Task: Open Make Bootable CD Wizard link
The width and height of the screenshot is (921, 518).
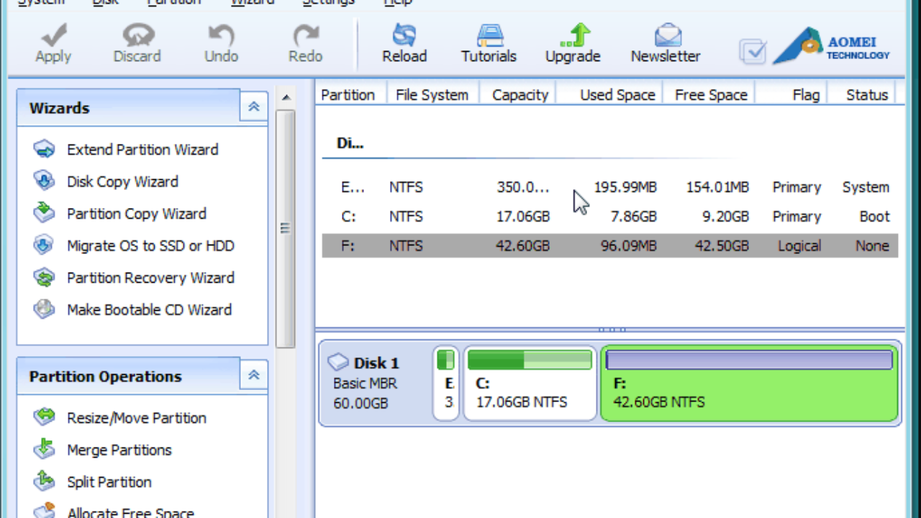Action: click(149, 310)
